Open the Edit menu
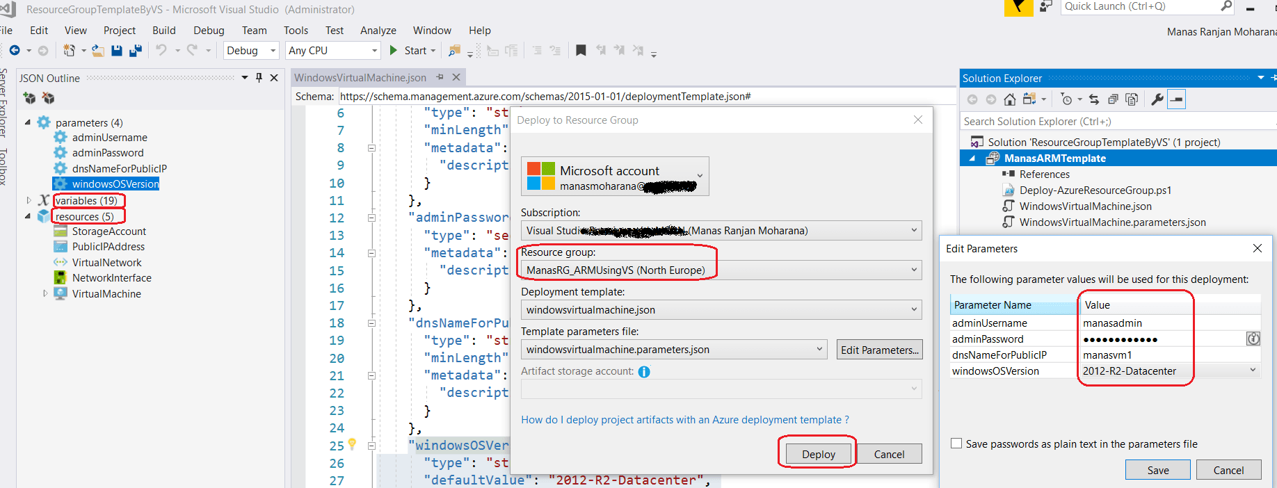Viewport: 1277px width, 488px height. pyautogui.click(x=39, y=30)
